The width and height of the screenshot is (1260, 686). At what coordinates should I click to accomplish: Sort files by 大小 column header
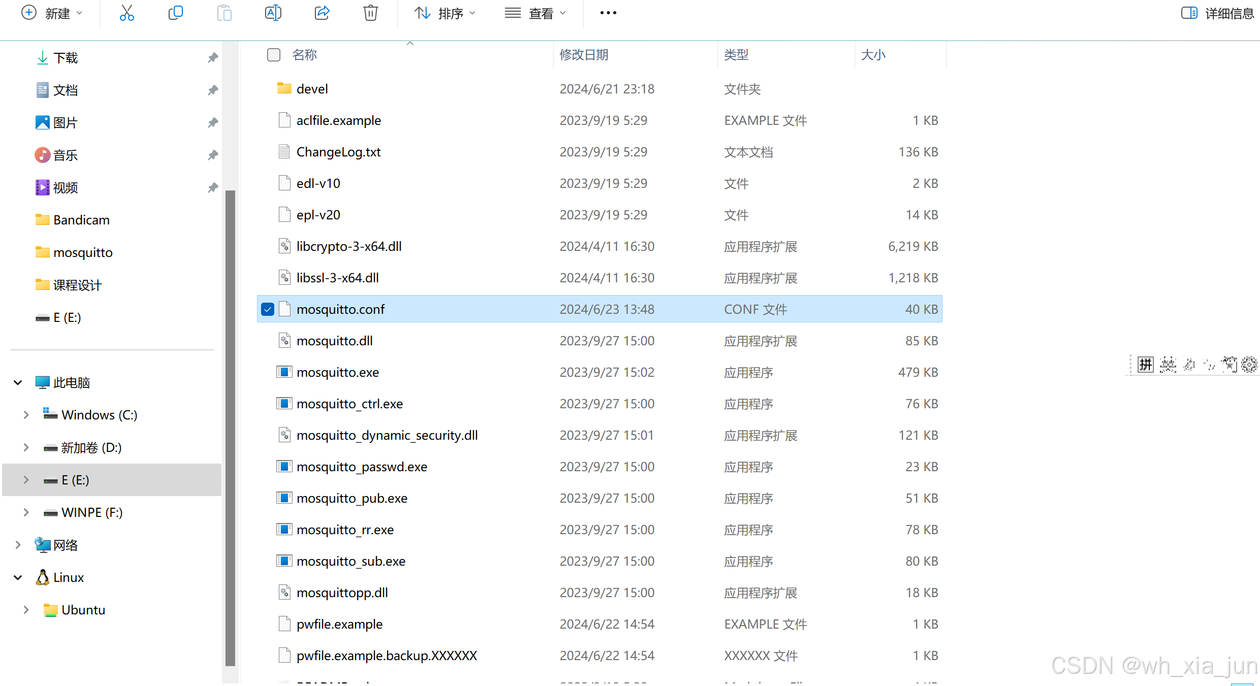pyautogui.click(x=873, y=55)
